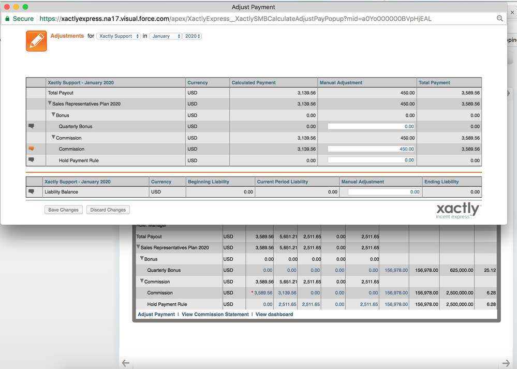Click Quarterly Bonus manual adjustment field
The image size is (517, 369).
[x=371, y=126]
